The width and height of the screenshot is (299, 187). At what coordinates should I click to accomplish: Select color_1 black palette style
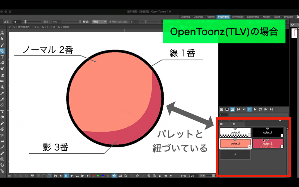(268, 132)
